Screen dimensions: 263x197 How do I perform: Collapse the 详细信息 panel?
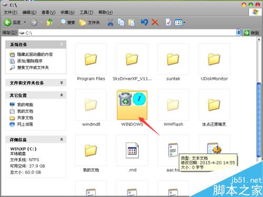pyautogui.click(x=62, y=139)
